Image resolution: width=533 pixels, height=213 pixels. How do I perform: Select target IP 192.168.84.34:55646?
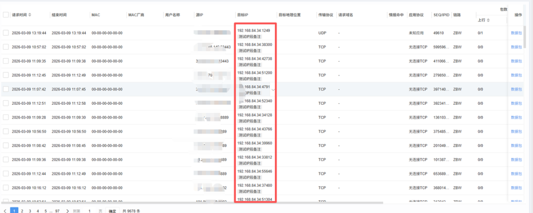(x=255, y=171)
